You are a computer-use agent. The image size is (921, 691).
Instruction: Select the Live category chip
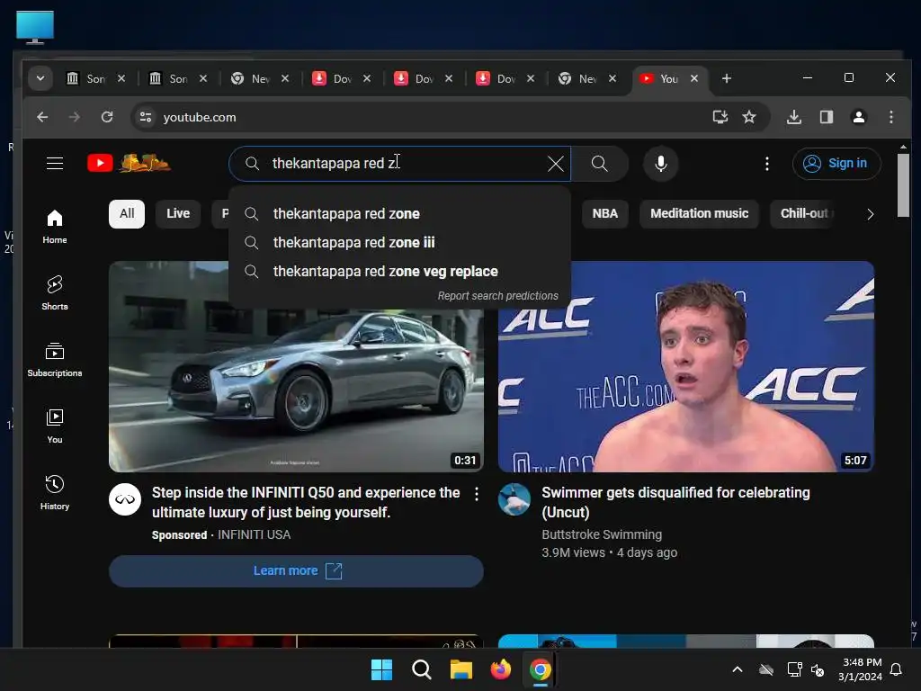(x=178, y=213)
